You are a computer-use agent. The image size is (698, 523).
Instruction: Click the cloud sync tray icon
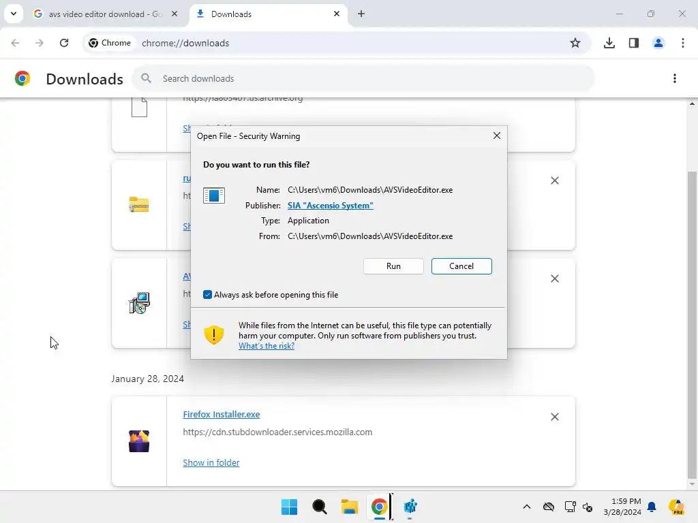tap(549, 507)
